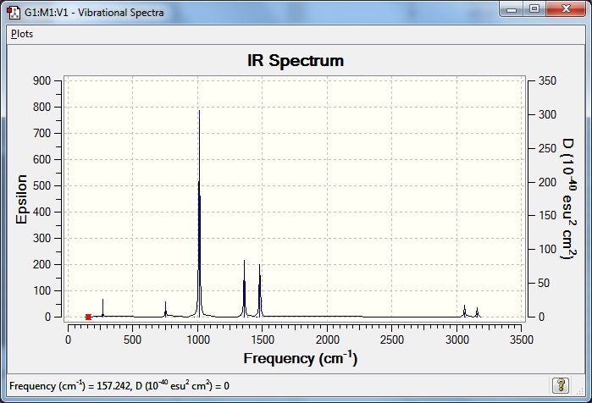Close the Vibrational Spectra window
Screen dimensions: 592x403
click(x=565, y=9)
